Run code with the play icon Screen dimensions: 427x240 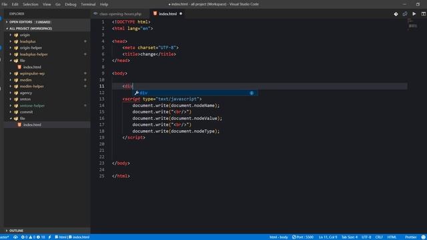tap(414, 14)
